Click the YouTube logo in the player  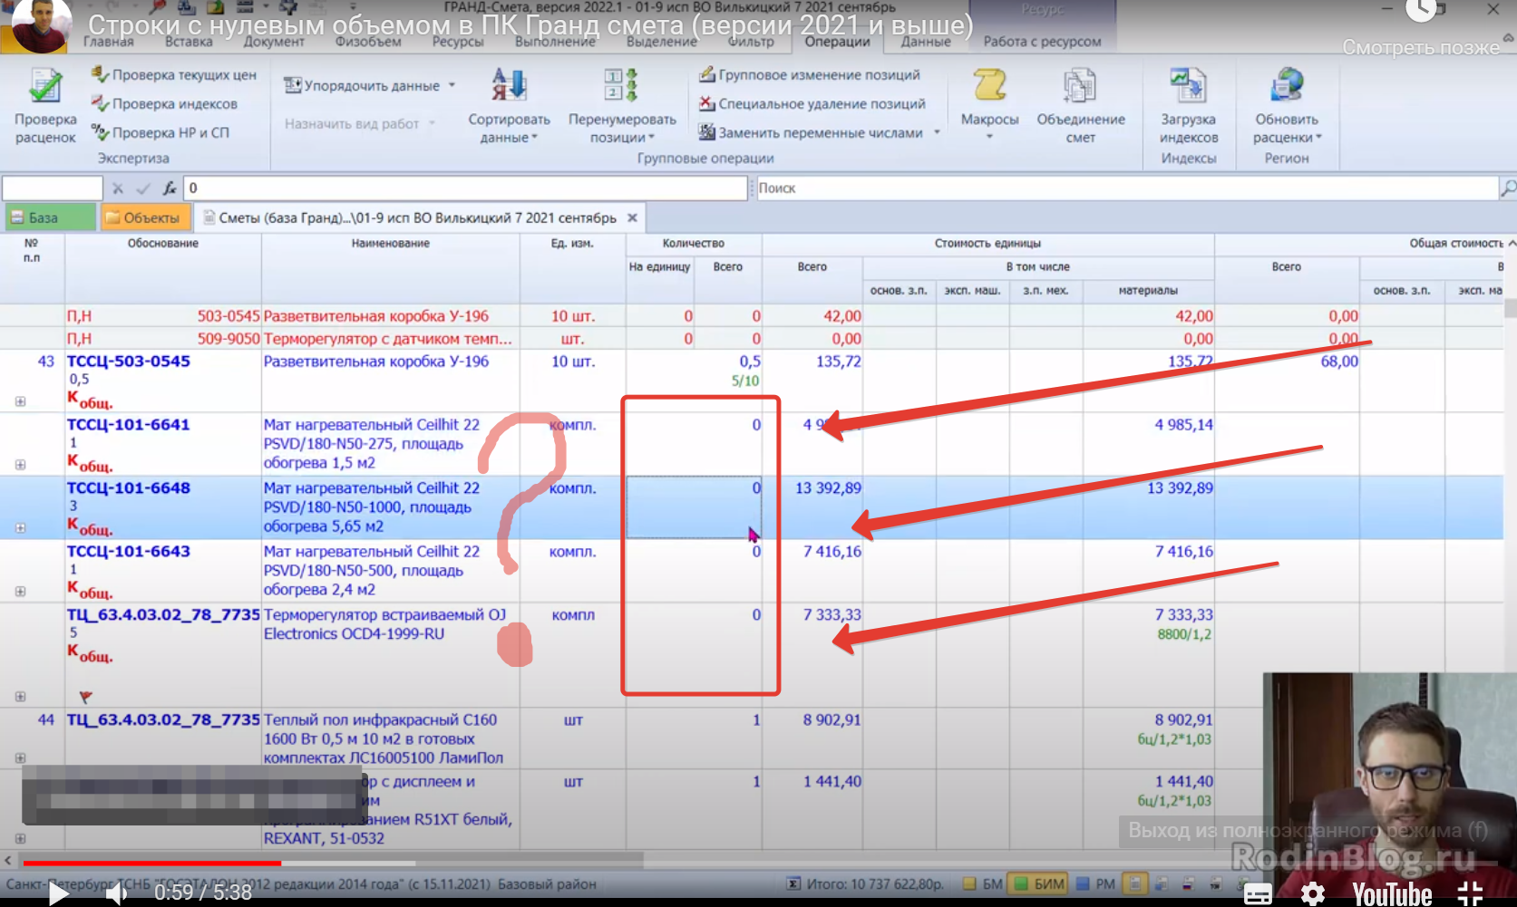click(x=1392, y=894)
